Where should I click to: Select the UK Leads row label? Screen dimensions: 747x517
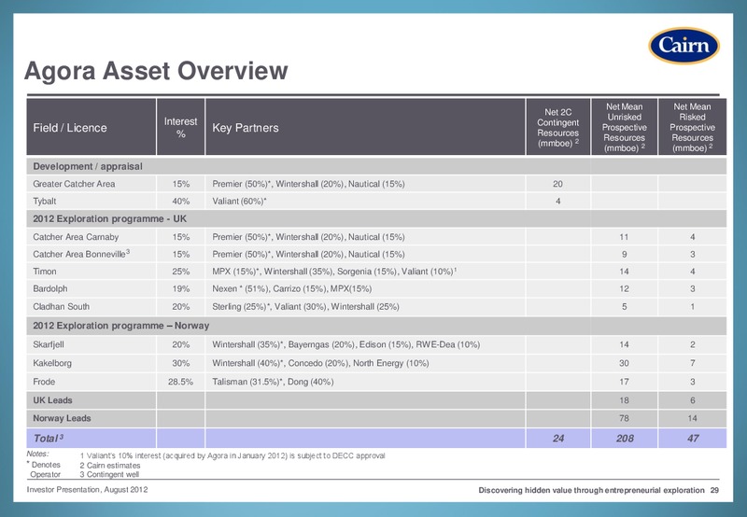pyautogui.click(x=52, y=400)
